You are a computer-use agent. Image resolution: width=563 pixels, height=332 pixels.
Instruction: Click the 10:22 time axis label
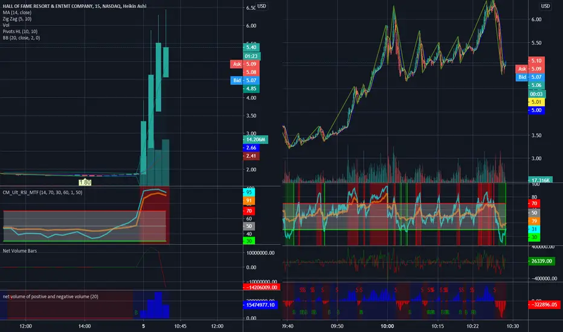click(x=472, y=326)
